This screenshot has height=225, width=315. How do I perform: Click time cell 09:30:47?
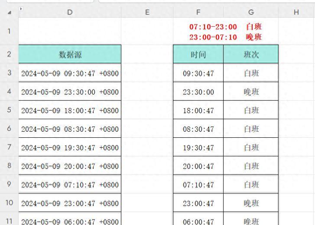click(x=198, y=73)
